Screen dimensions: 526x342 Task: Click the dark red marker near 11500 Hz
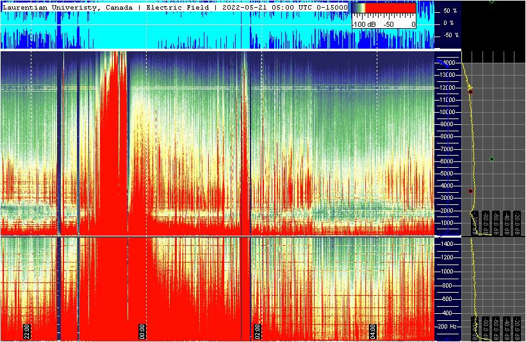(470, 92)
